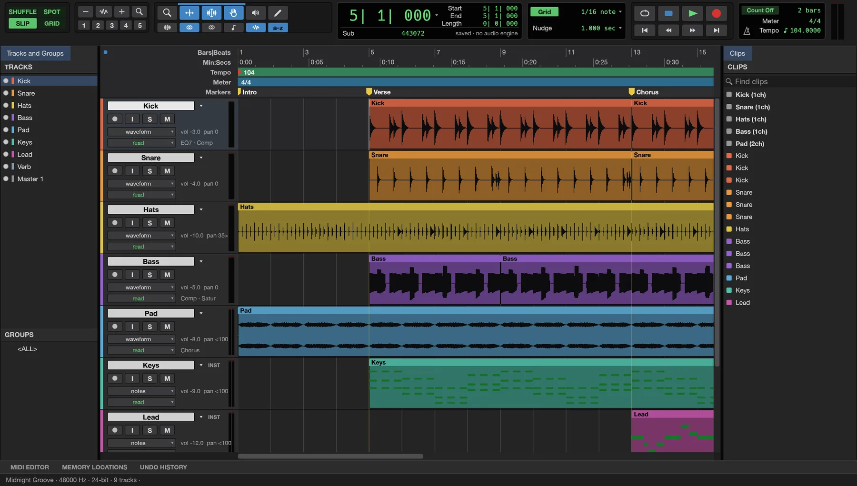Toggle the metronome click icon
857x486 pixels.
point(747,31)
